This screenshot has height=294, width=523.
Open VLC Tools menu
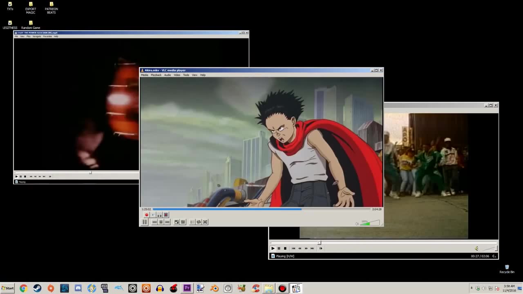[186, 75]
